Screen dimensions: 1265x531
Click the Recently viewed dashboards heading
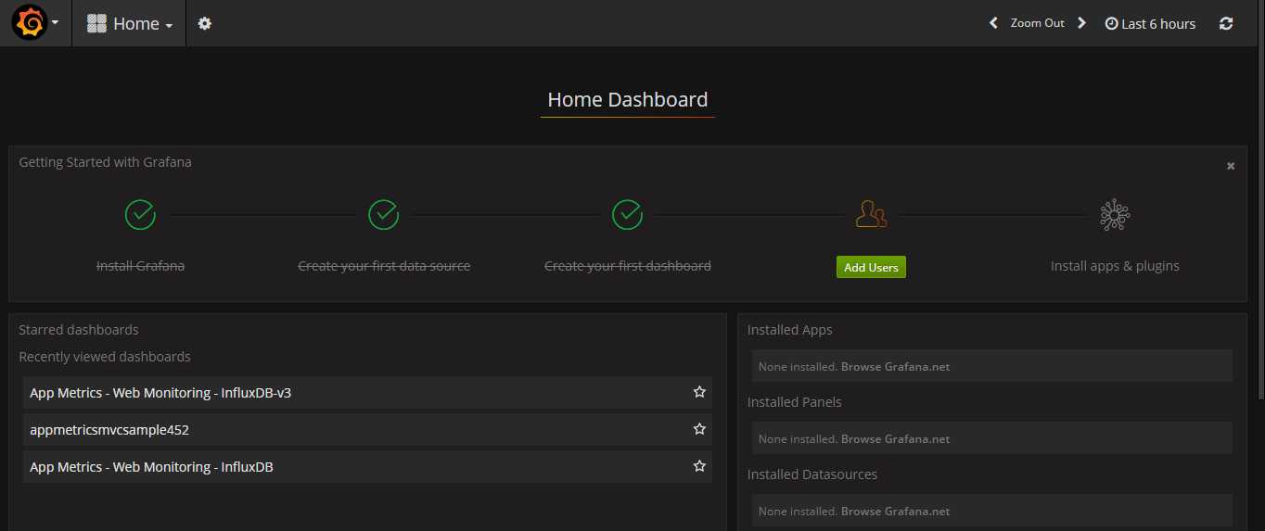[x=105, y=357]
